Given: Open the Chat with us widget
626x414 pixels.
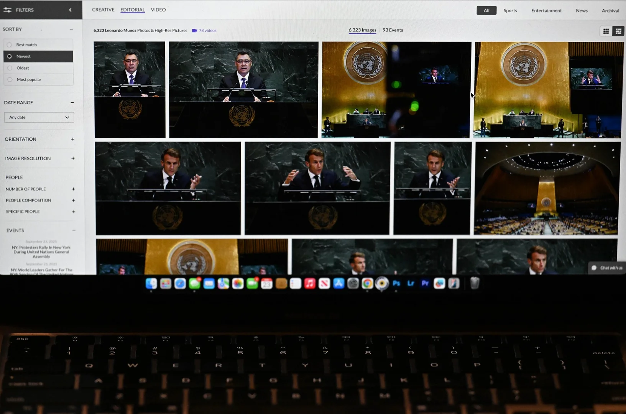Looking at the screenshot, I should coord(607,268).
